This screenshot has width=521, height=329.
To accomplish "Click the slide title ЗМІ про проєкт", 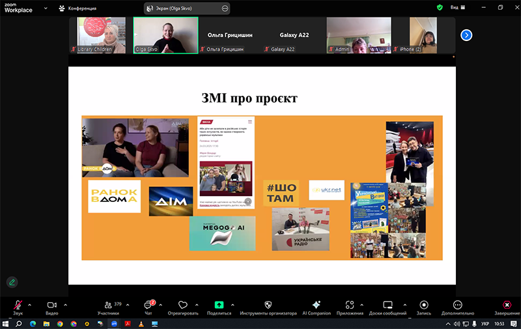I will tap(249, 98).
